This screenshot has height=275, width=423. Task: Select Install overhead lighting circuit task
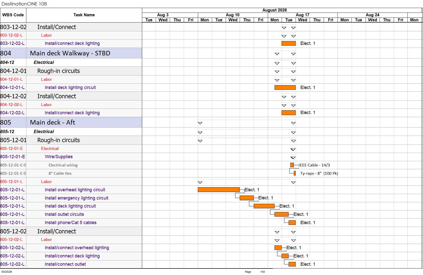(x=75, y=190)
